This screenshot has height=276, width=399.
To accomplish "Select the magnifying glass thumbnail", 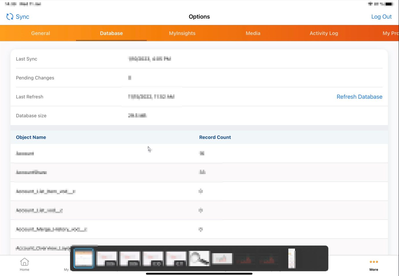I will [x=199, y=258].
